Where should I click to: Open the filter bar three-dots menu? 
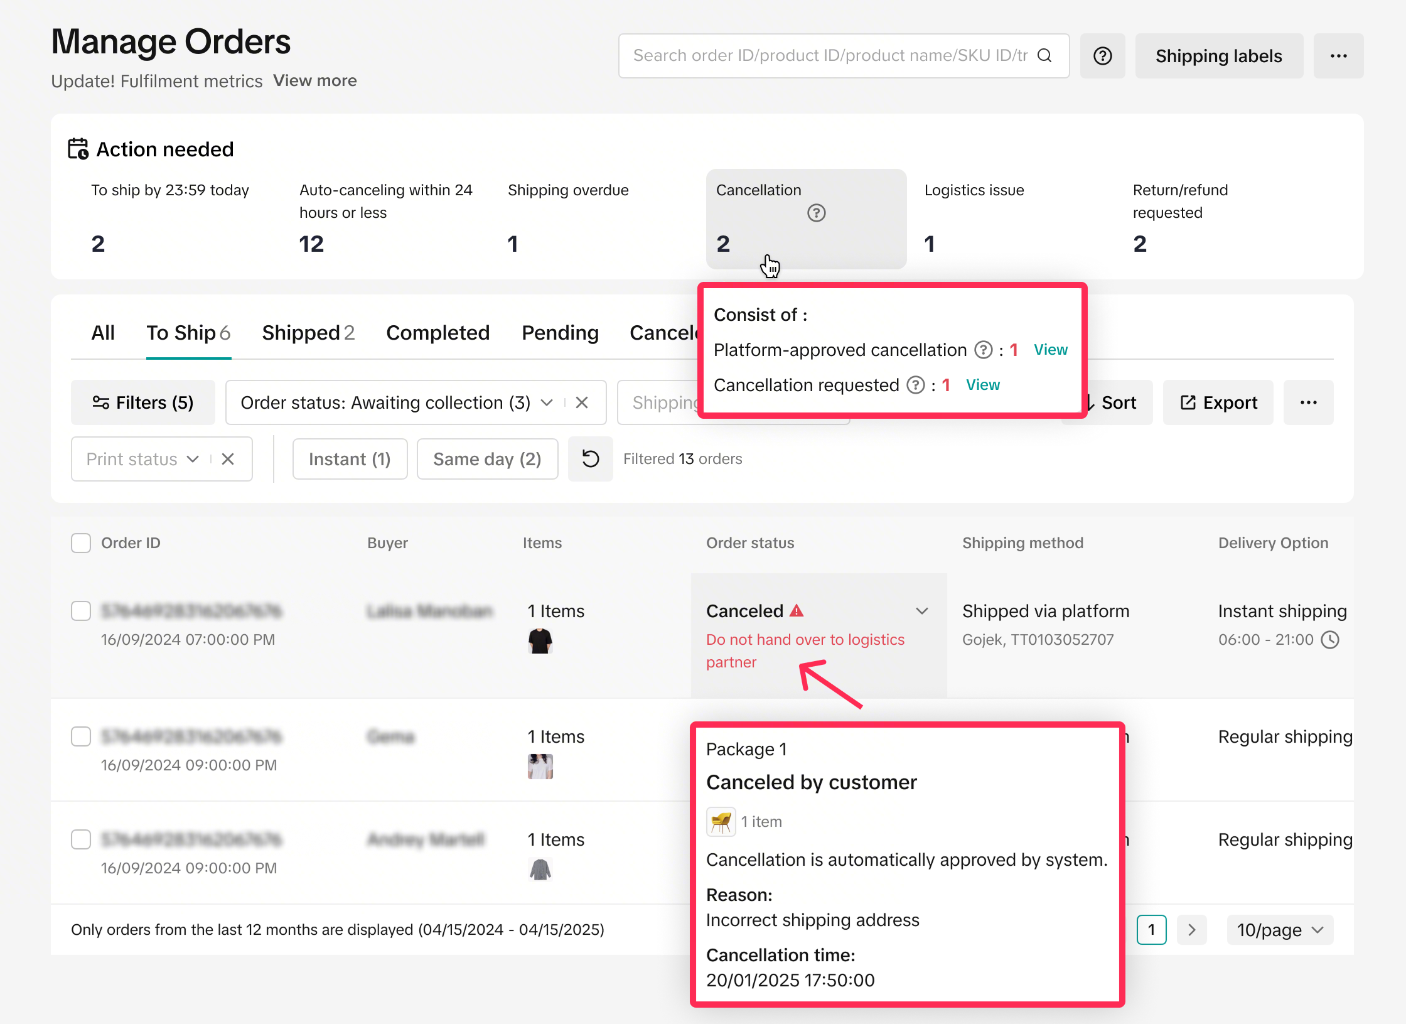pyautogui.click(x=1308, y=402)
